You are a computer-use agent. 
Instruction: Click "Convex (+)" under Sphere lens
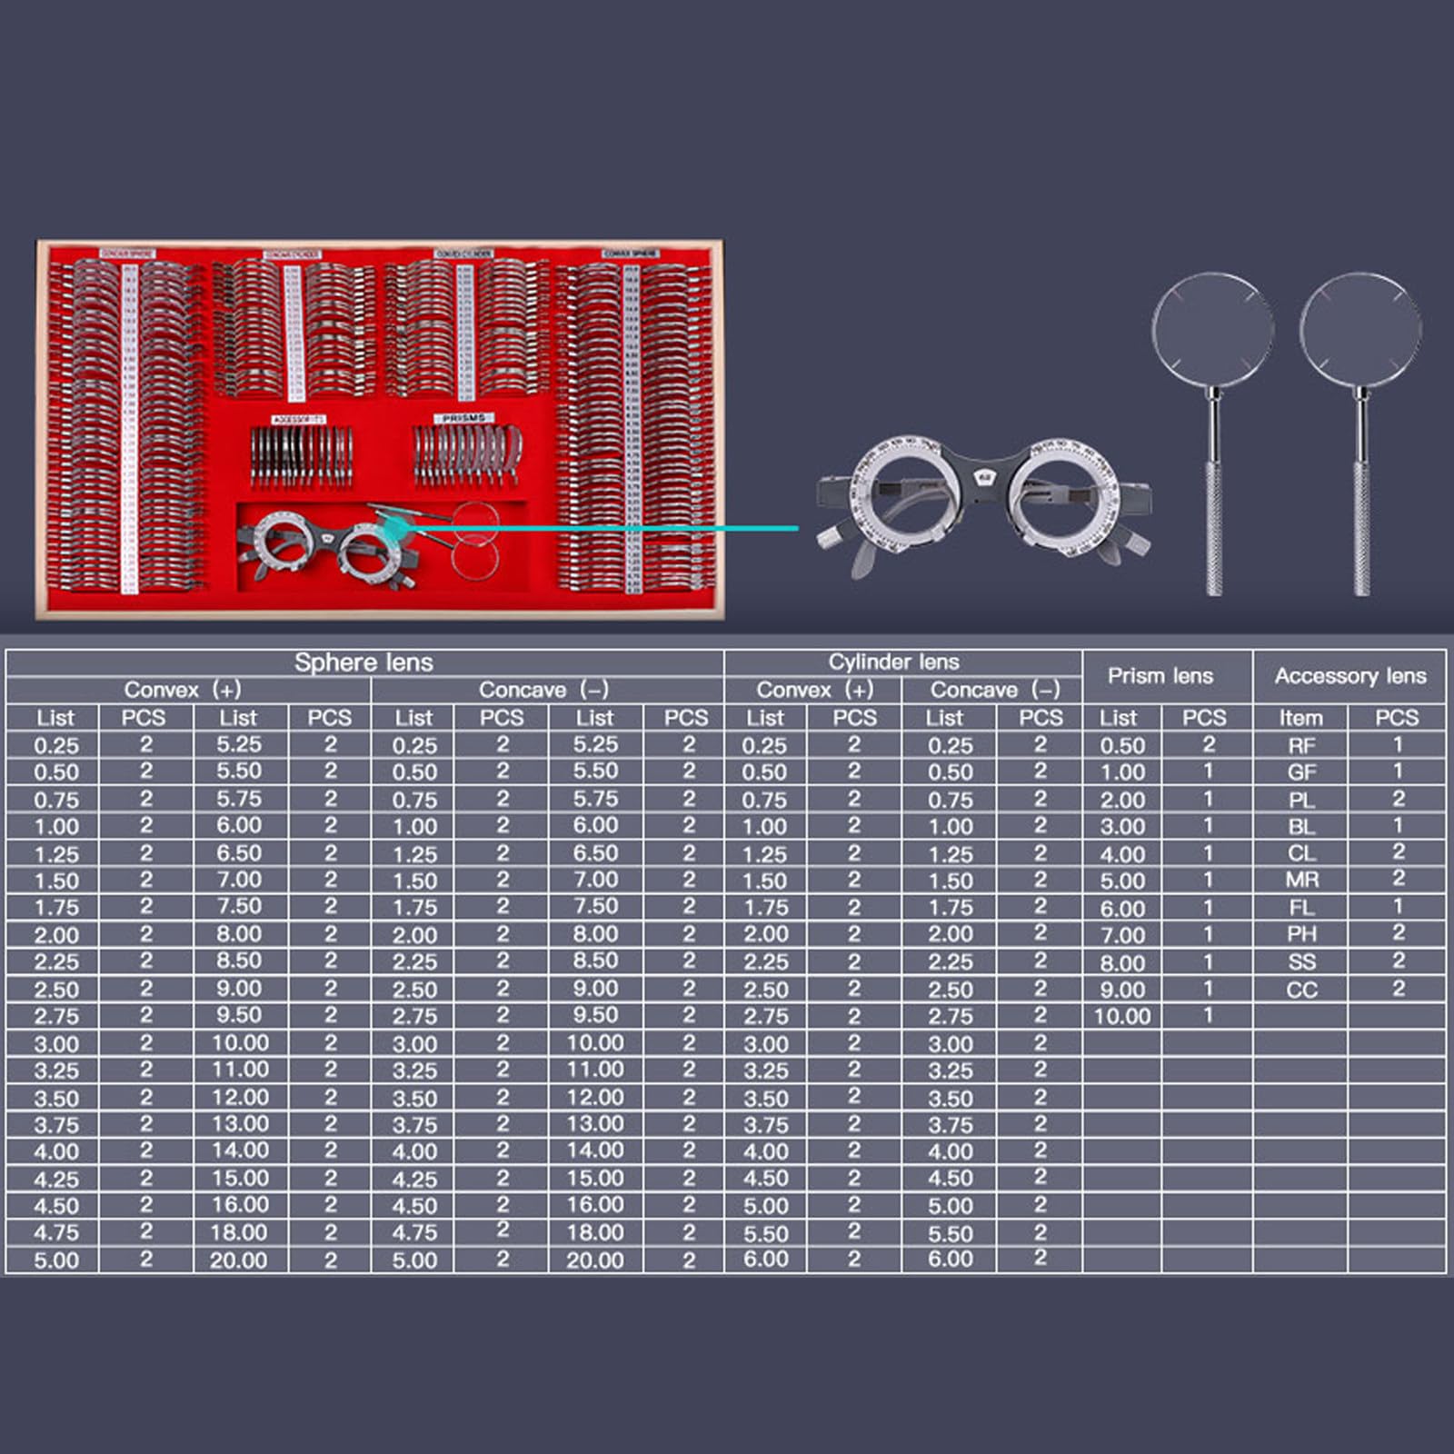tap(183, 690)
